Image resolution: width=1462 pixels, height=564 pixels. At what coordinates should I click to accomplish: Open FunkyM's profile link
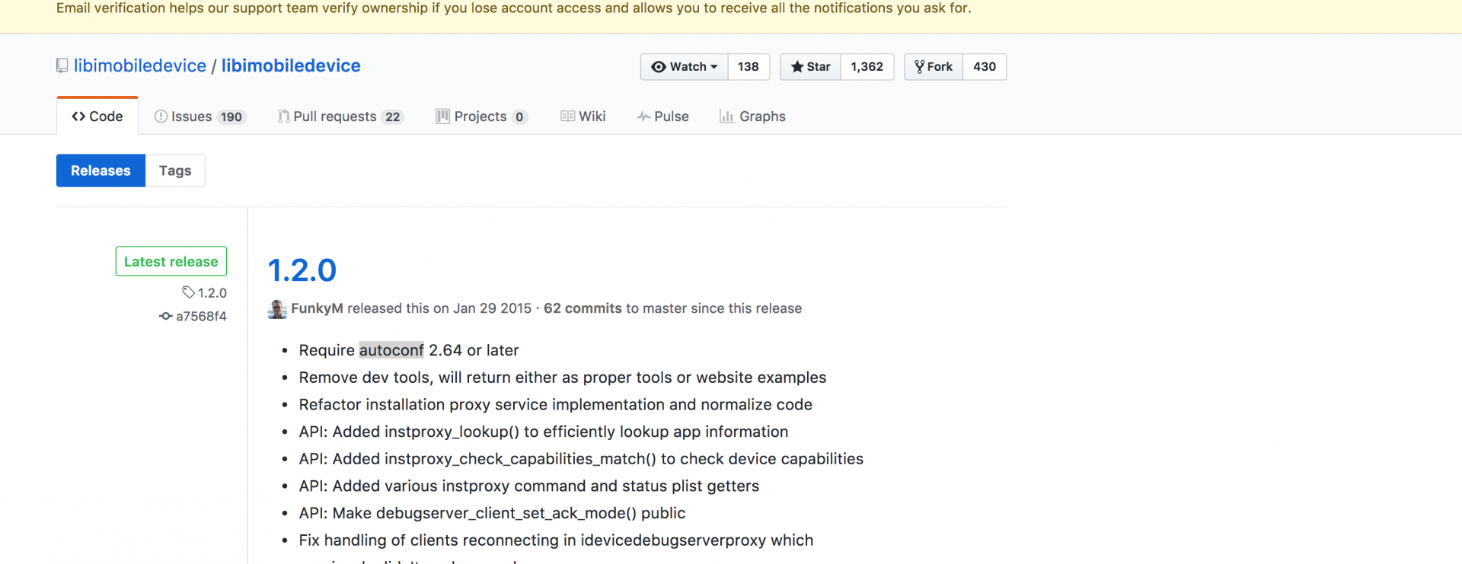317,308
